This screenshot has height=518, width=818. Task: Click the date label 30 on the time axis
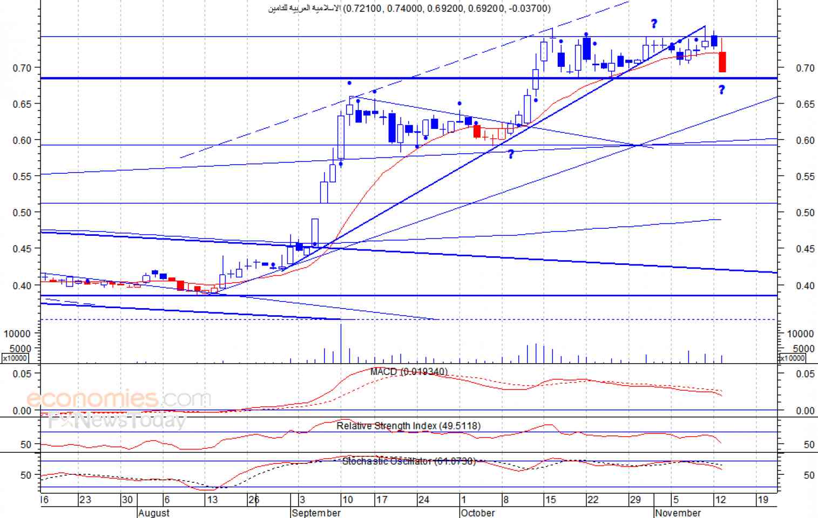127,500
